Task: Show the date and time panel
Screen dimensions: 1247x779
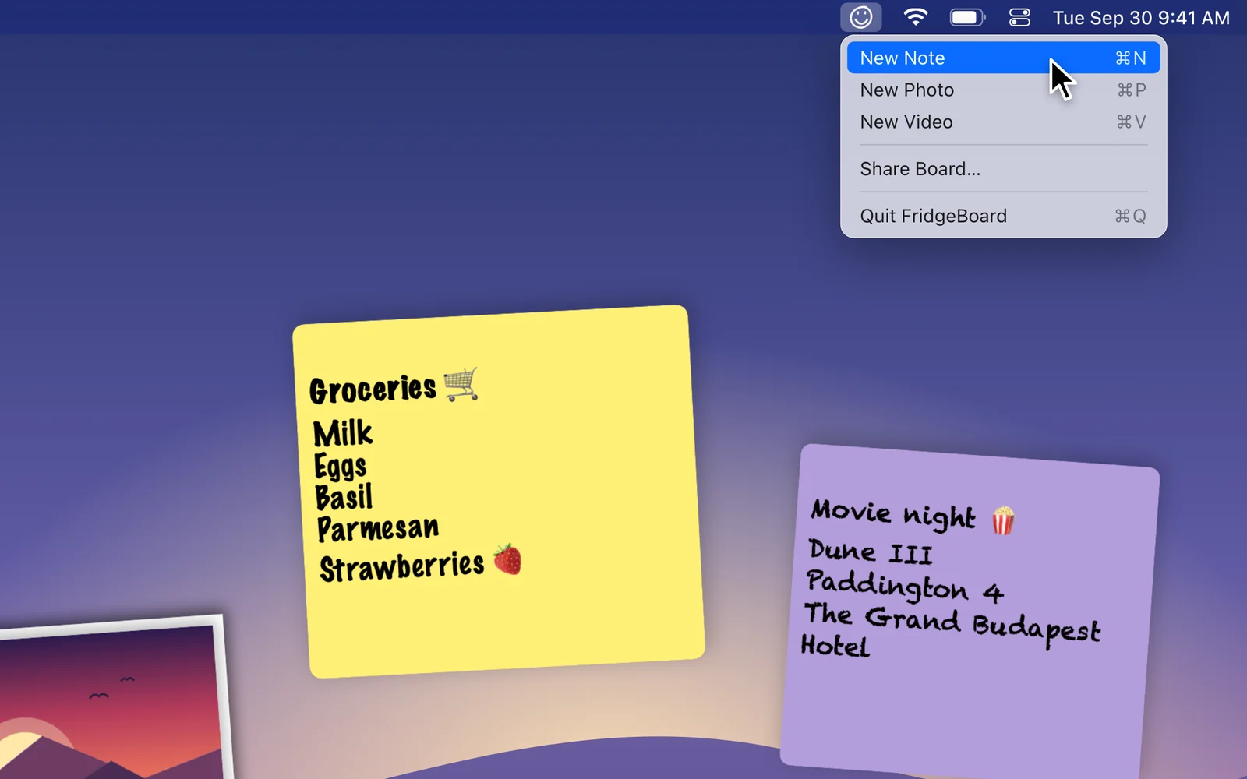Action: 1141,17
